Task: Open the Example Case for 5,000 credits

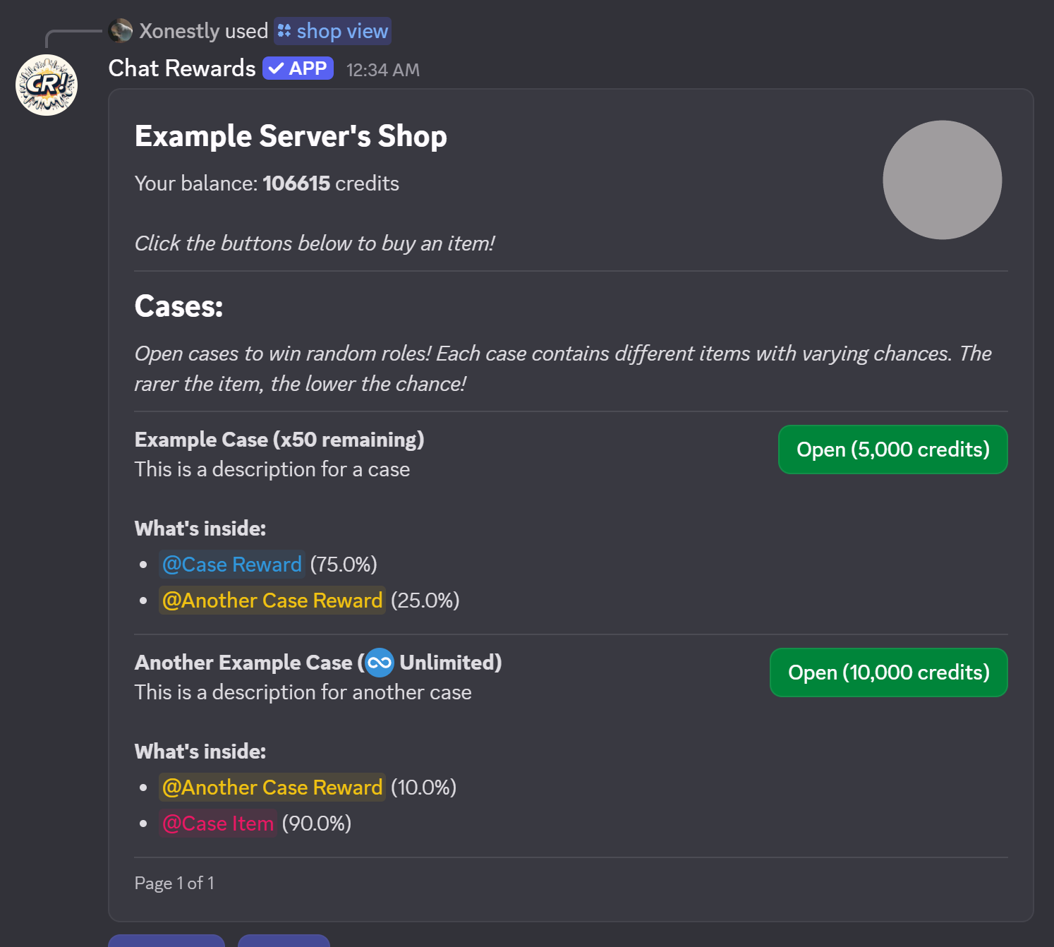Action: [x=892, y=450]
